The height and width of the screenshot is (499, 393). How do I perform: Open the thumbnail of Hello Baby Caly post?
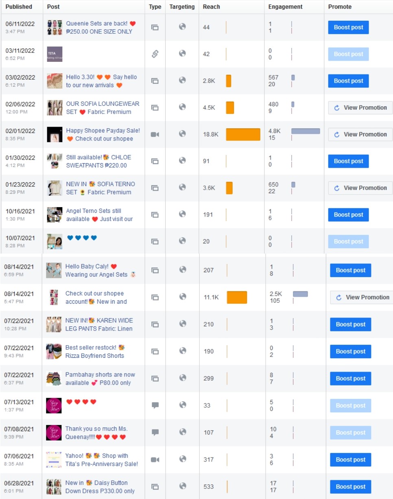(x=54, y=270)
